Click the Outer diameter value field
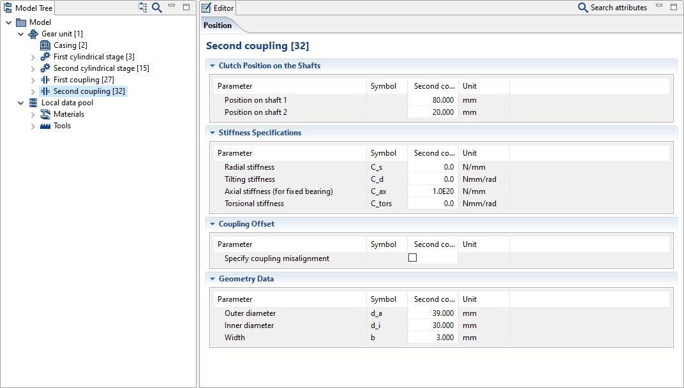The width and height of the screenshot is (684, 388). [x=432, y=313]
